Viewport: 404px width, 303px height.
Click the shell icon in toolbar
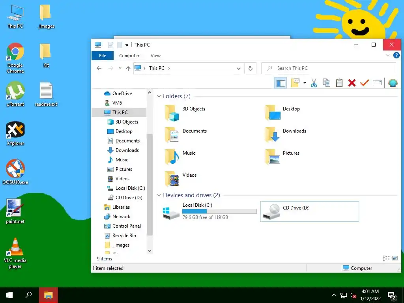point(393,83)
